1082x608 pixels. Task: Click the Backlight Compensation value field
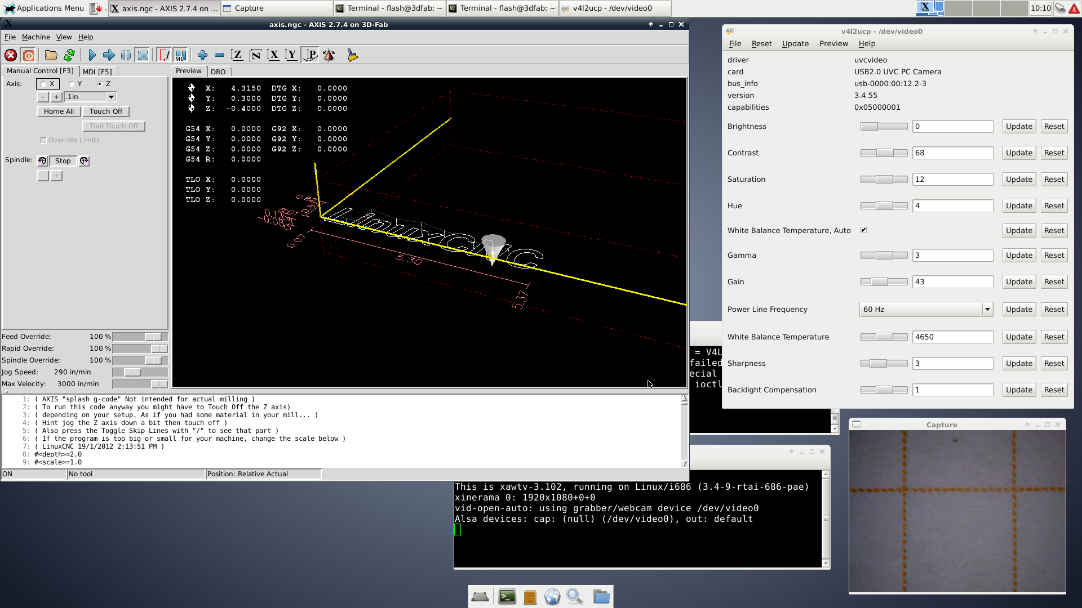[x=952, y=390]
